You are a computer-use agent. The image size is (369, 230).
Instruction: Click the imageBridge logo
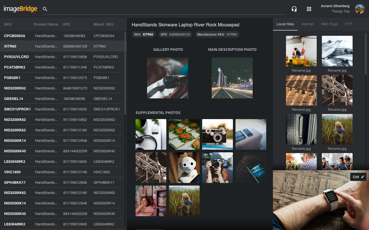[x=20, y=9]
